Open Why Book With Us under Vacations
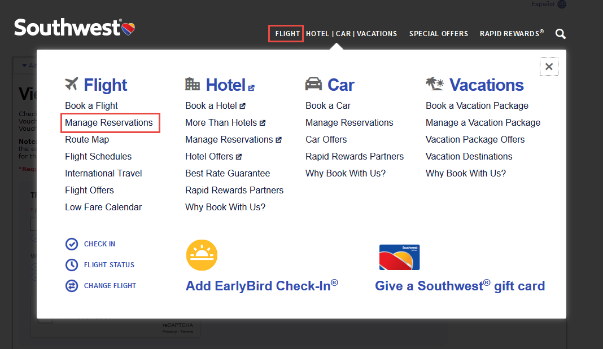 click(466, 173)
